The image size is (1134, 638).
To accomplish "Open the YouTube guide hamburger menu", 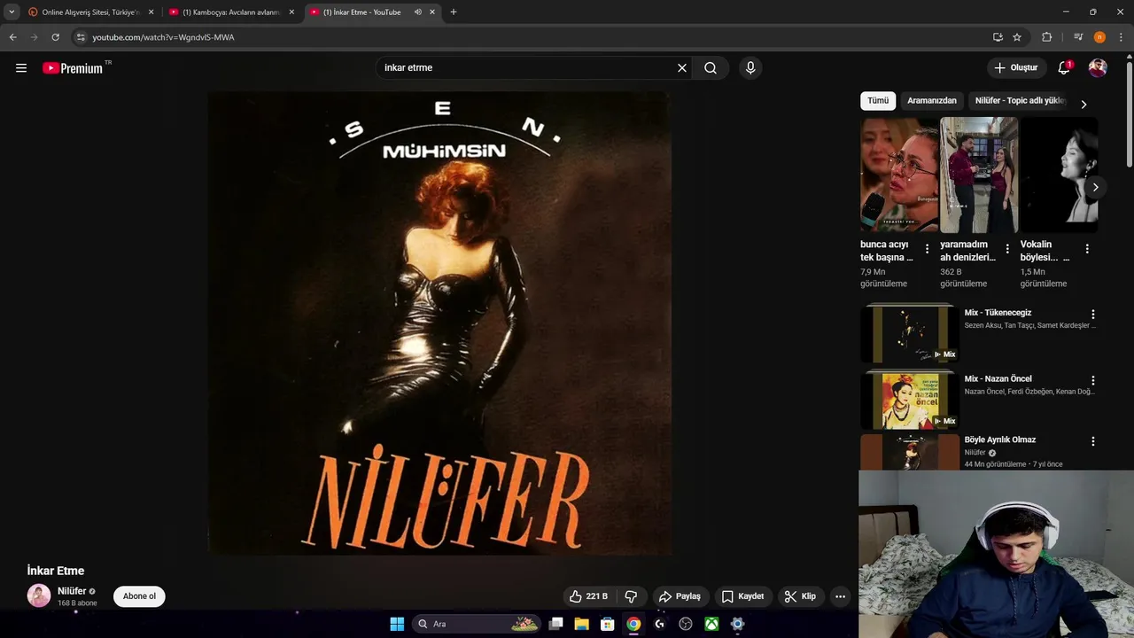I will 21,68.
